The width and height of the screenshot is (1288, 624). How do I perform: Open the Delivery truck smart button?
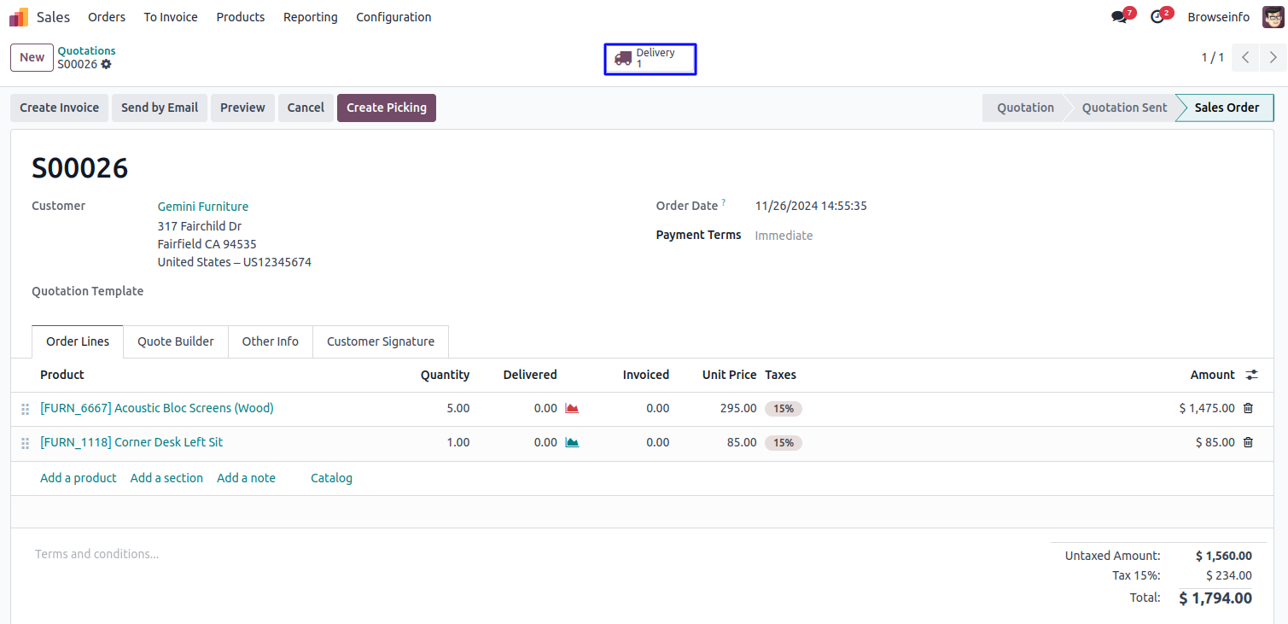click(x=650, y=59)
